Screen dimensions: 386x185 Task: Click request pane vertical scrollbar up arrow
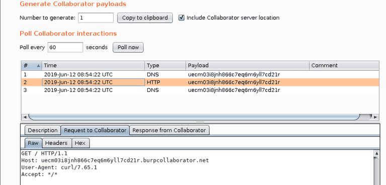point(376,153)
